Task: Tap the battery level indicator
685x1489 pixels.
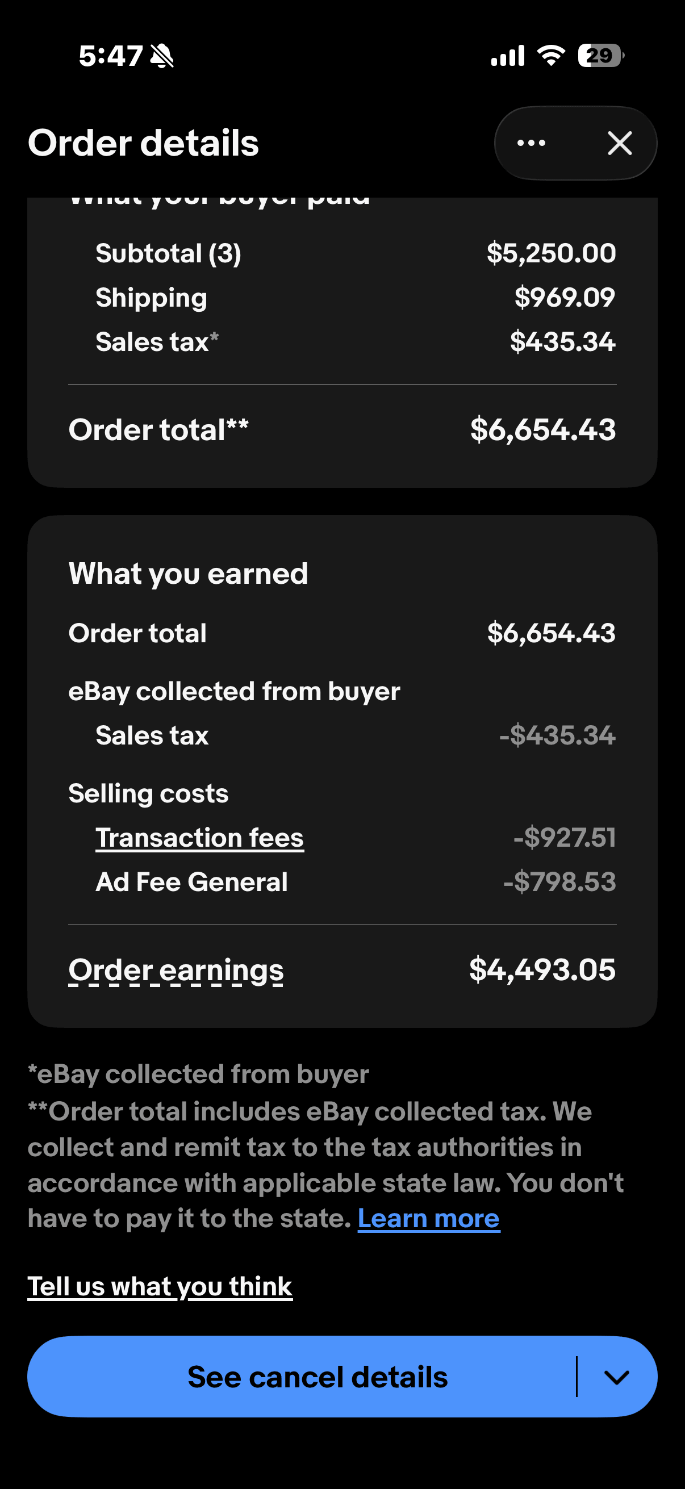Action: click(x=601, y=56)
